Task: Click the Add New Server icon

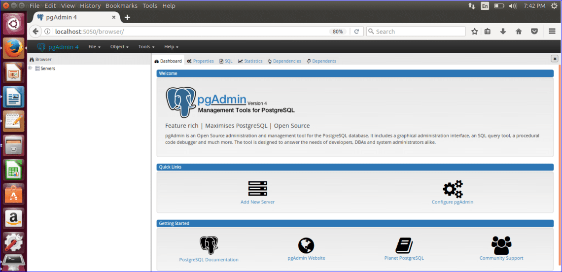Action: (257, 189)
